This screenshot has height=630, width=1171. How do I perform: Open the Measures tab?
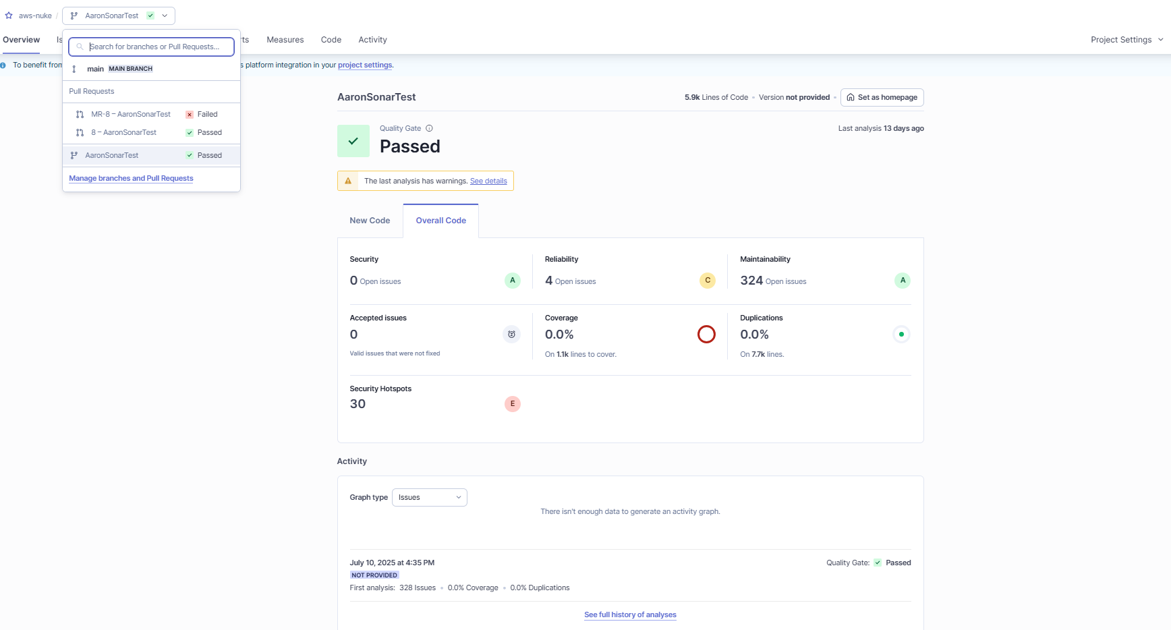coord(285,40)
